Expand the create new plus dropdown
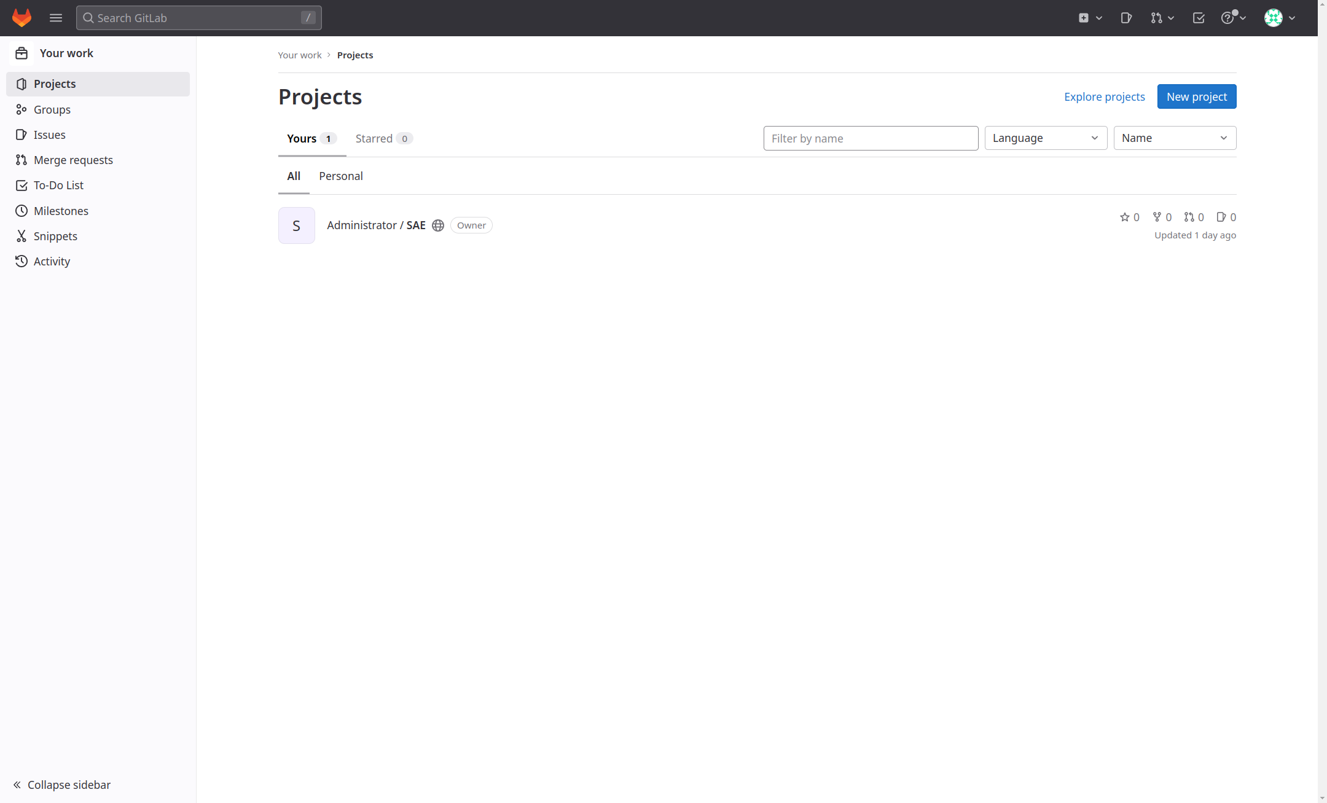Screen dimensions: 1327x803 (1090, 18)
